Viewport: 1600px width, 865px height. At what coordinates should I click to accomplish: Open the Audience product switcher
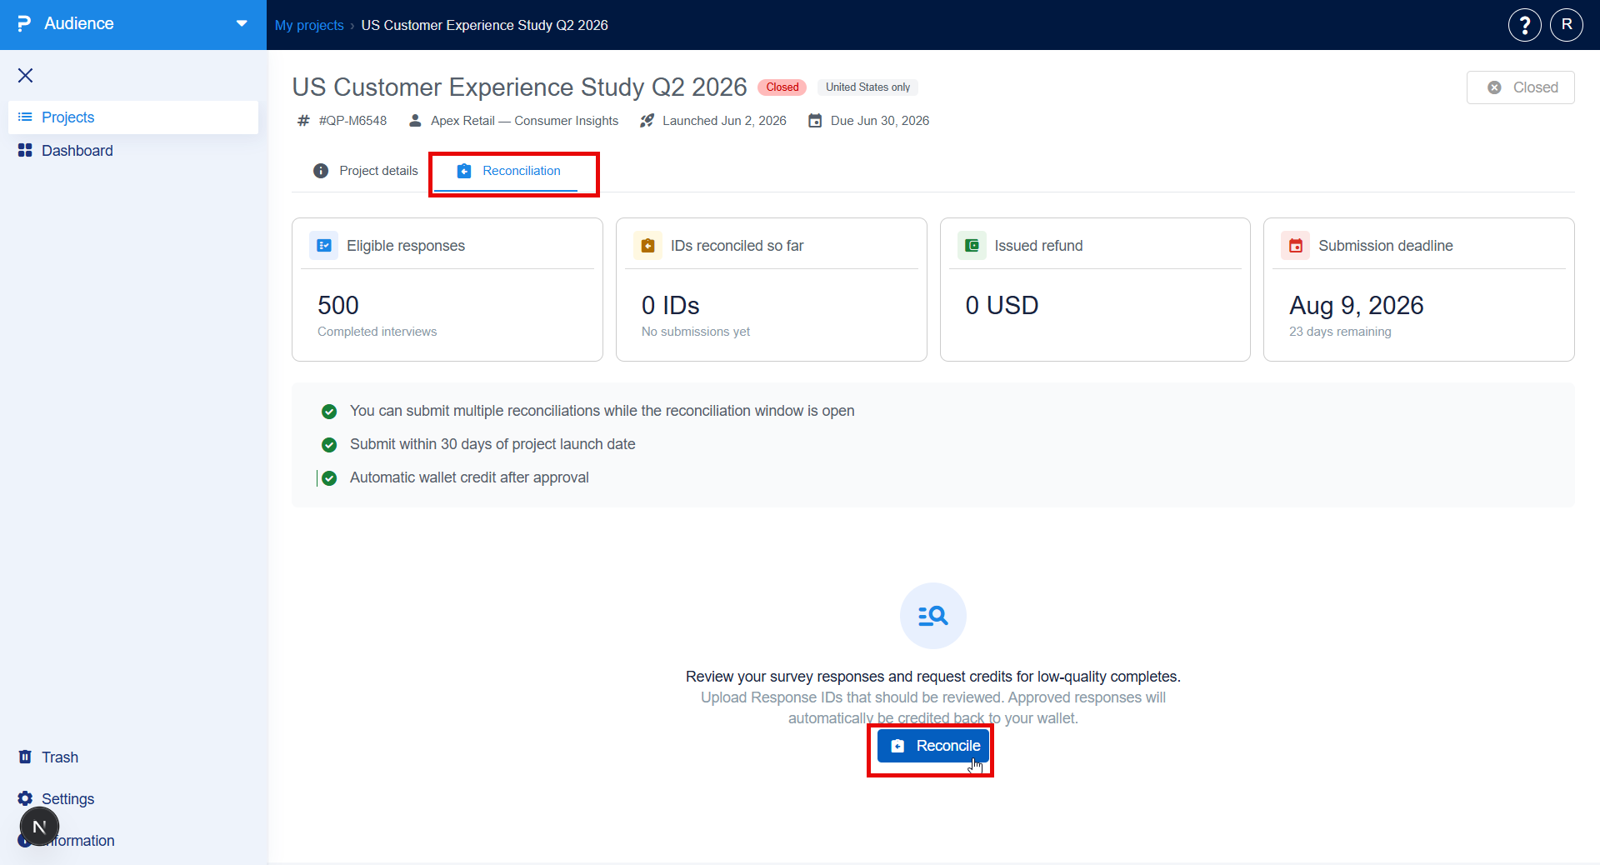(x=133, y=25)
